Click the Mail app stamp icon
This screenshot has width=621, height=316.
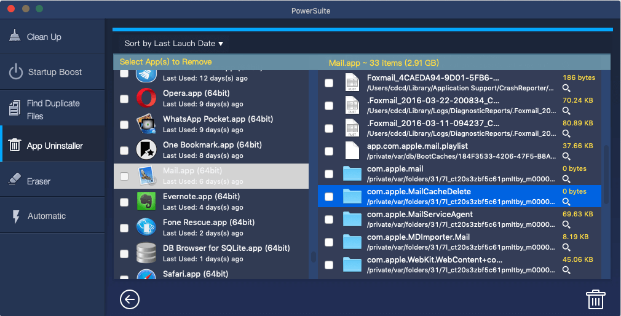[147, 176]
